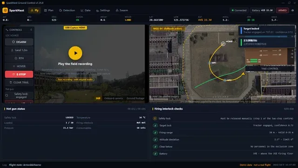The width and height of the screenshot is (298, 168).
Task: Click the CLEAR TRAIL button
Action: coord(19,83)
